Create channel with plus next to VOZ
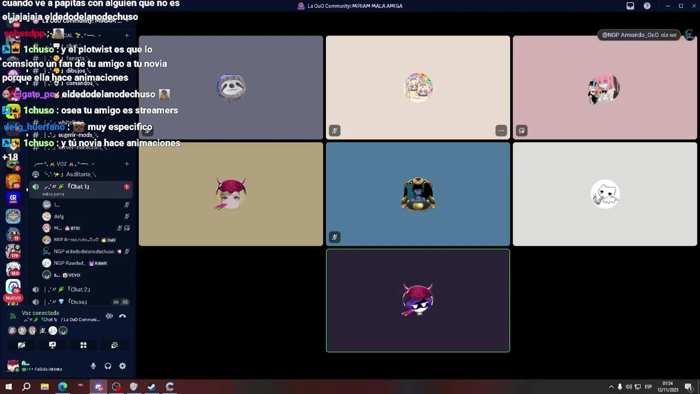Viewport: 700px width, 394px height. (126, 164)
